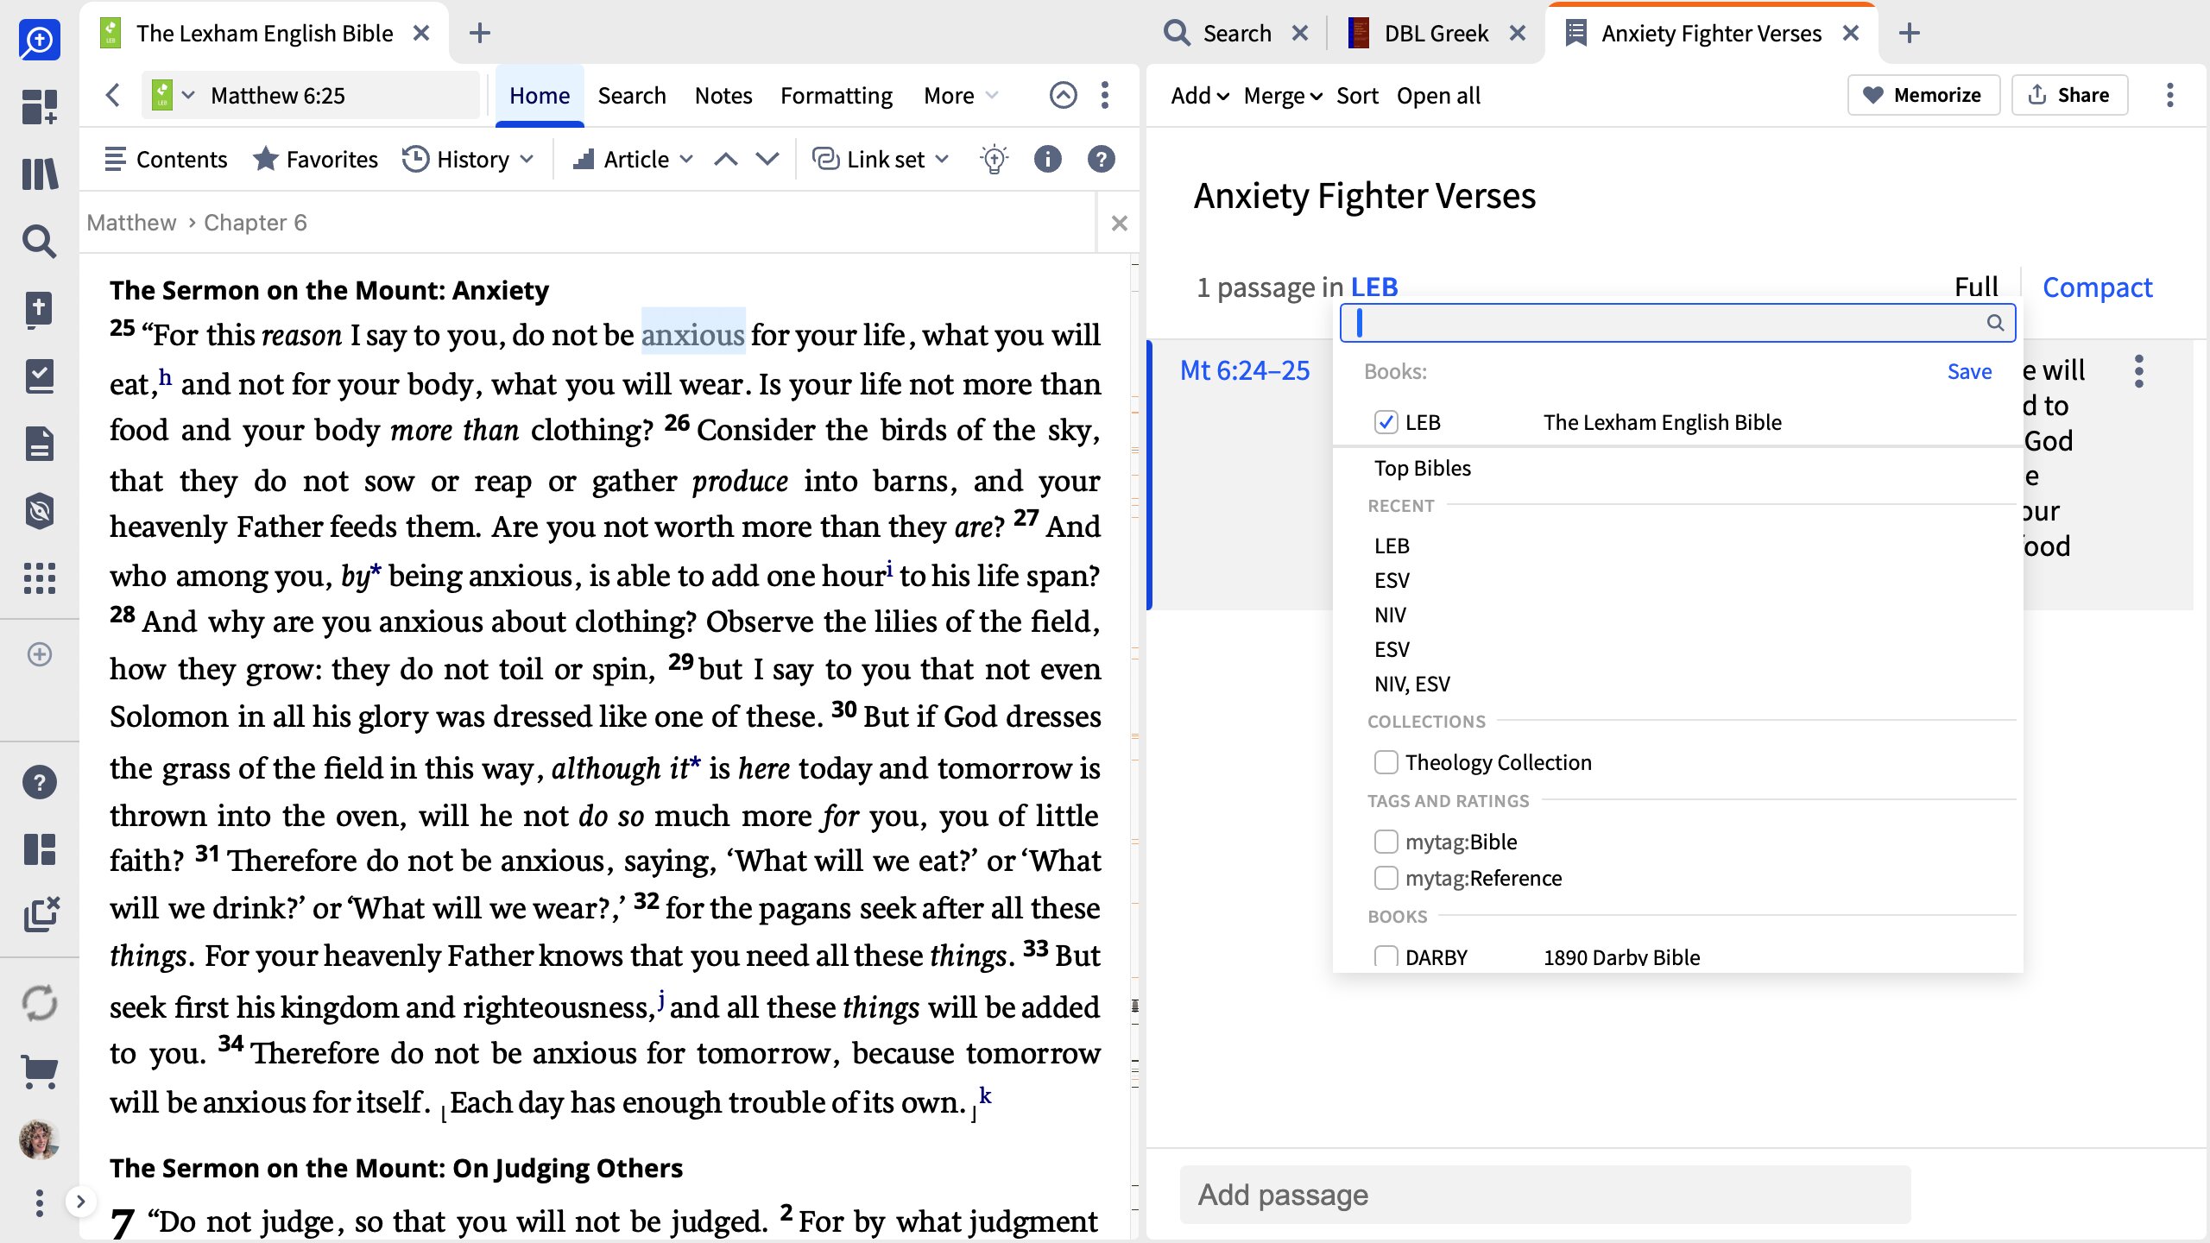The width and height of the screenshot is (2210, 1243).
Task: Switch to the Search toolbar tab
Action: click(x=632, y=95)
